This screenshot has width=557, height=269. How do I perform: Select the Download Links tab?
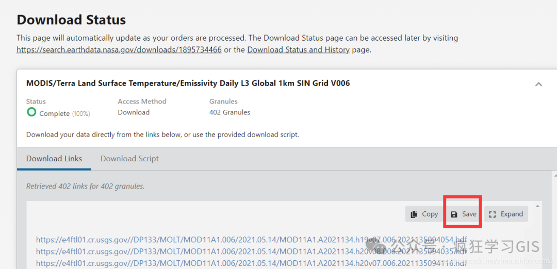pos(54,159)
